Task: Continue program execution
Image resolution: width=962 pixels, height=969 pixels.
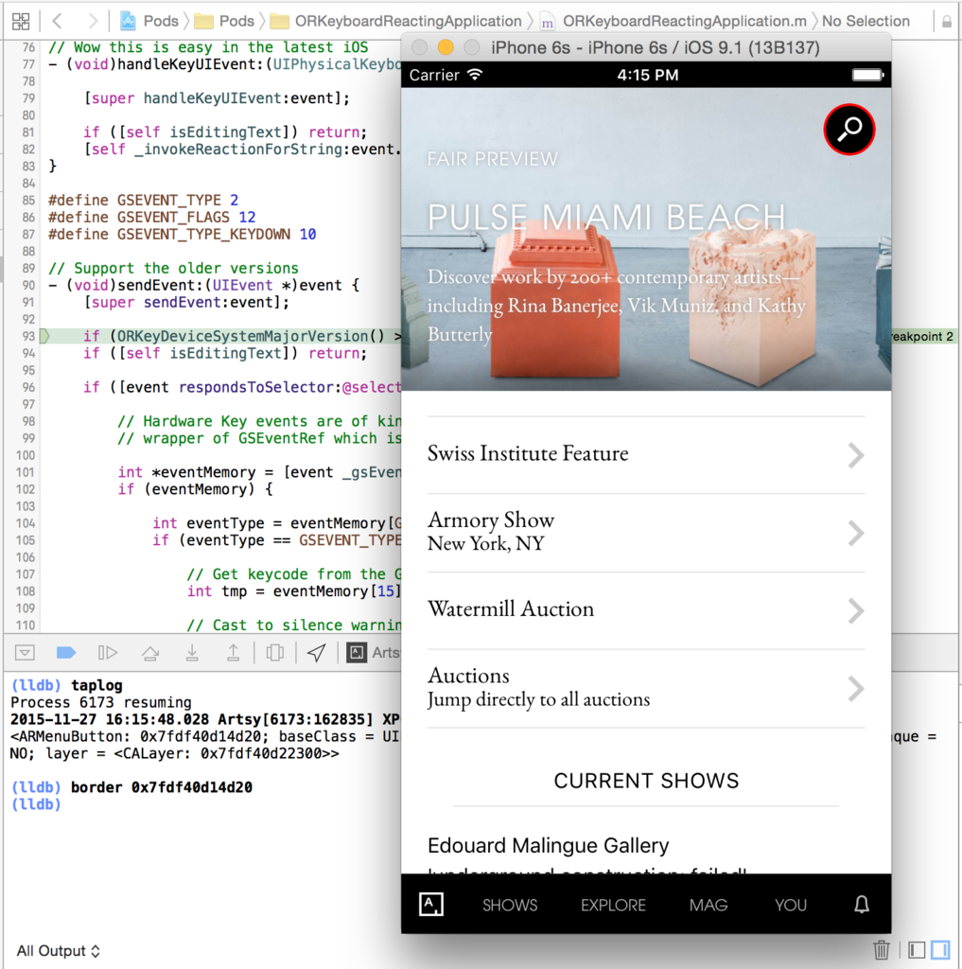Action: point(108,653)
